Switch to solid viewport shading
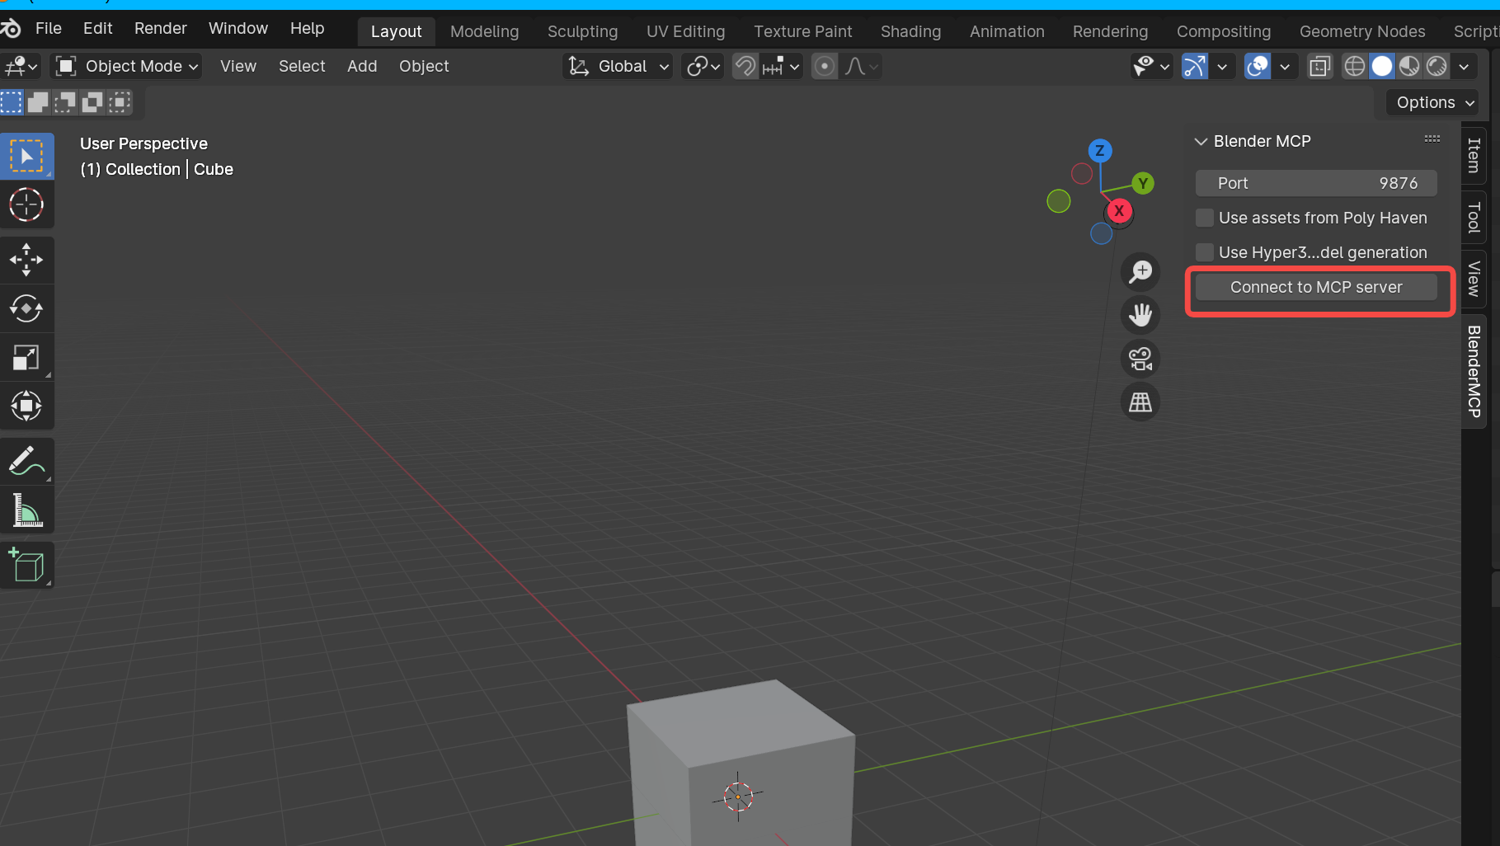1500x846 pixels. tap(1382, 66)
